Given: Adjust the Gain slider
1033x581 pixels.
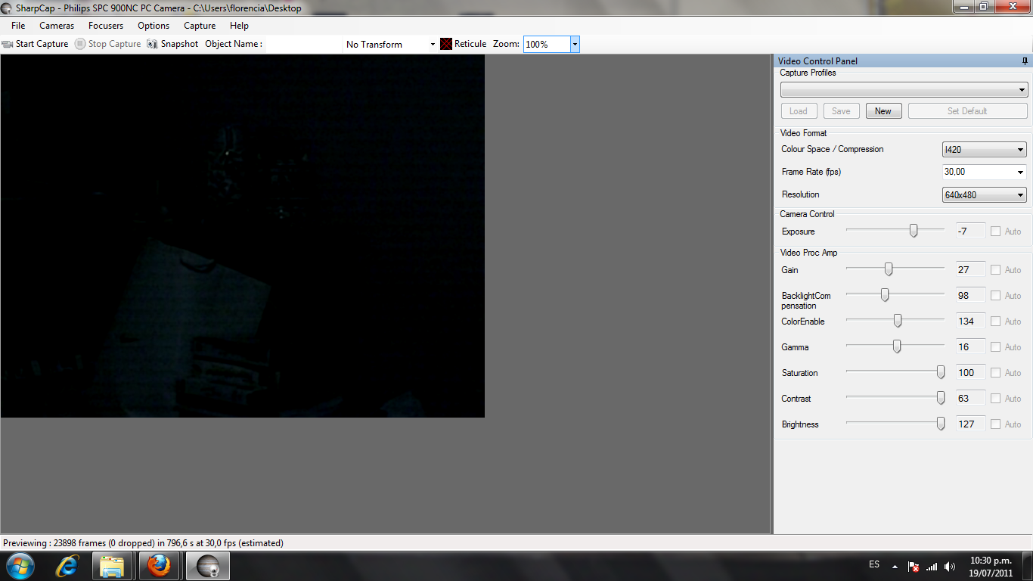Looking at the screenshot, I should [889, 269].
